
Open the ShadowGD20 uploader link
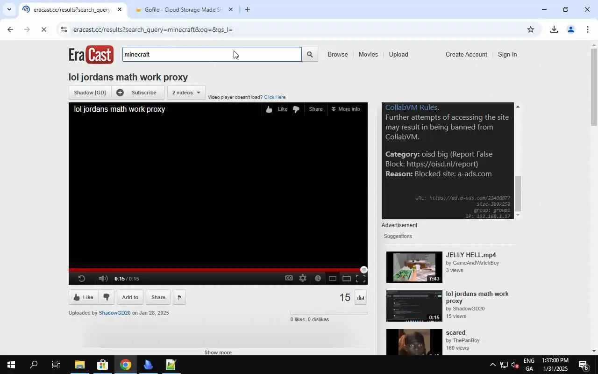[x=114, y=313]
